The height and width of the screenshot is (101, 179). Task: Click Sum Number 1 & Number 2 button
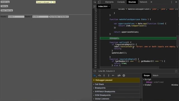click(59, 17)
